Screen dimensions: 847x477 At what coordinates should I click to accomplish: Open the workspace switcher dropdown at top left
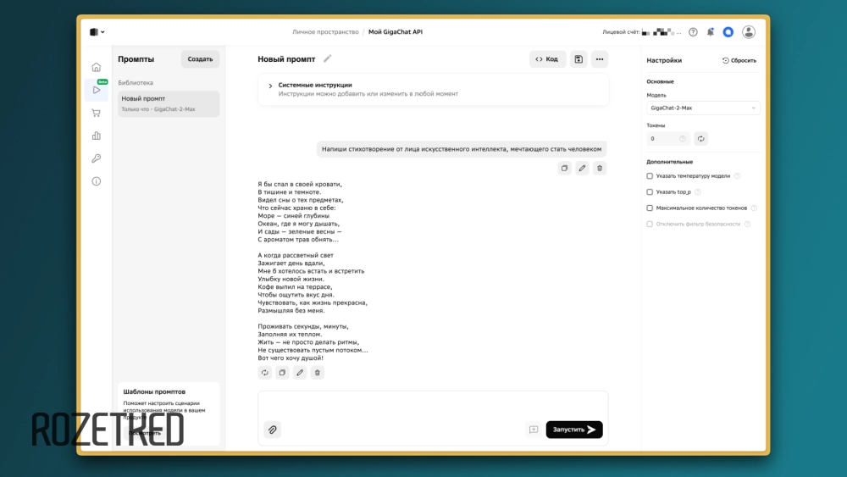coord(97,32)
